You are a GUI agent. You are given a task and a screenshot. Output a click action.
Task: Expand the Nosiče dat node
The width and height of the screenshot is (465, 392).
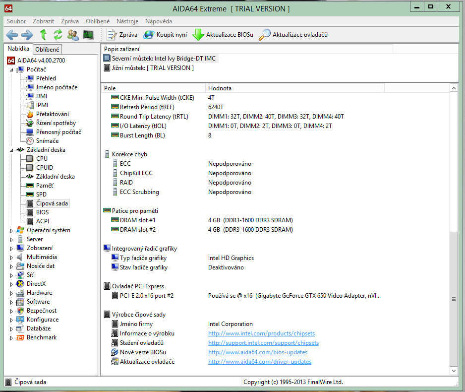pos(11,266)
